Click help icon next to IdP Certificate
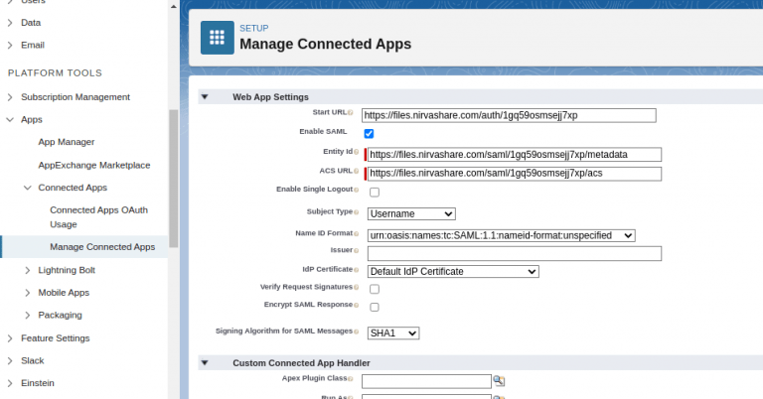The height and width of the screenshot is (399, 763). tap(357, 270)
